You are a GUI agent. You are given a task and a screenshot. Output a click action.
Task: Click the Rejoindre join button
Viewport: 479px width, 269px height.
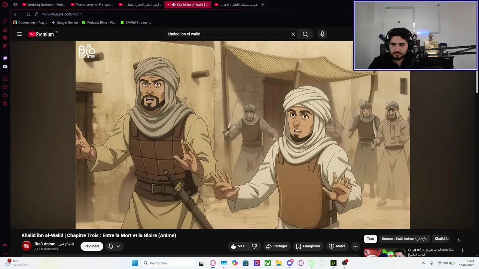92,246
